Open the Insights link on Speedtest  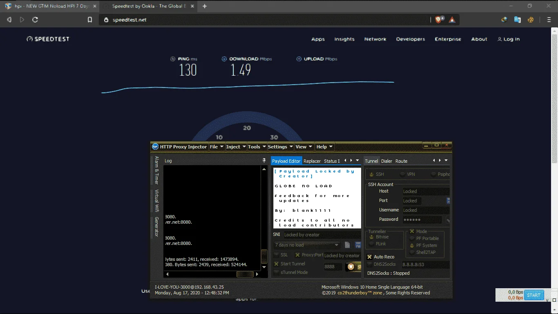click(x=344, y=39)
